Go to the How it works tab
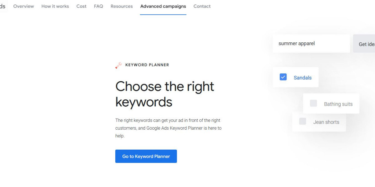This screenshot has height=187, width=375. [55, 6]
